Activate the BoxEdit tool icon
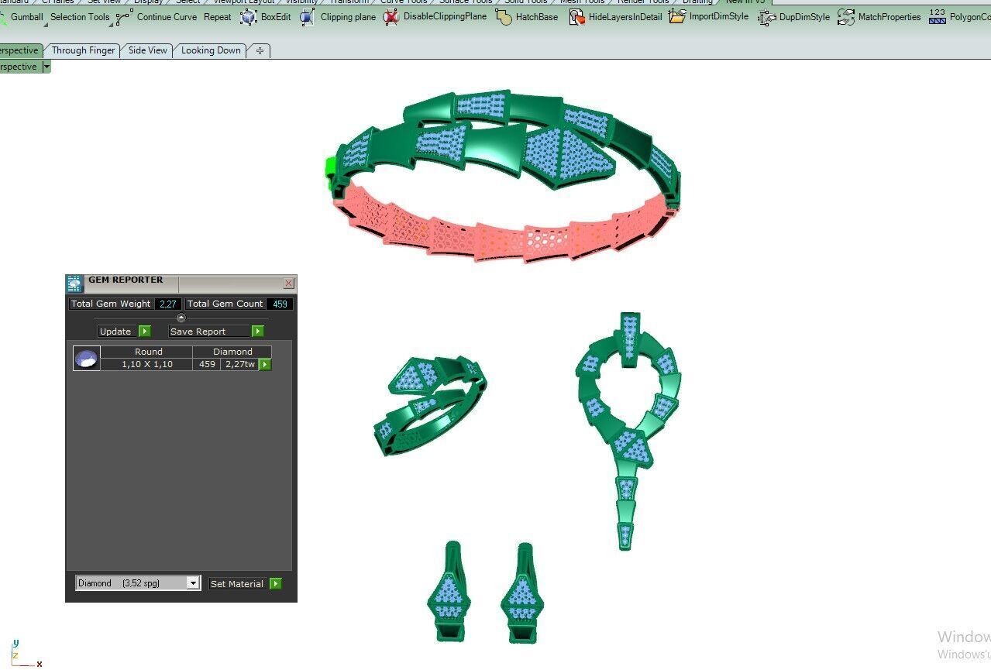This screenshot has width=991, height=670. tap(248, 17)
